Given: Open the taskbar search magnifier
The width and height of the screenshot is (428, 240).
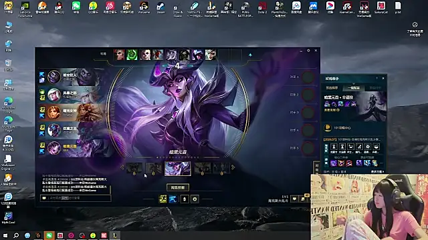Looking at the screenshot, I should tap(16, 235).
